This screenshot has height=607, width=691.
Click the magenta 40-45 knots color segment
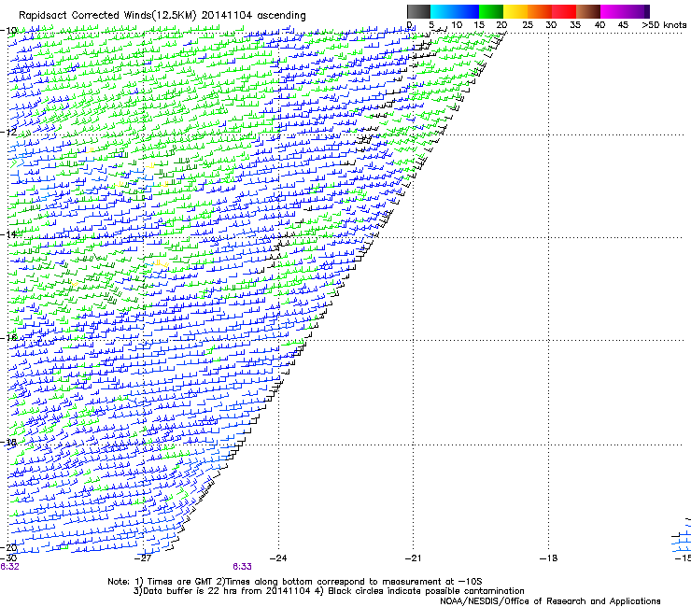pos(613,11)
